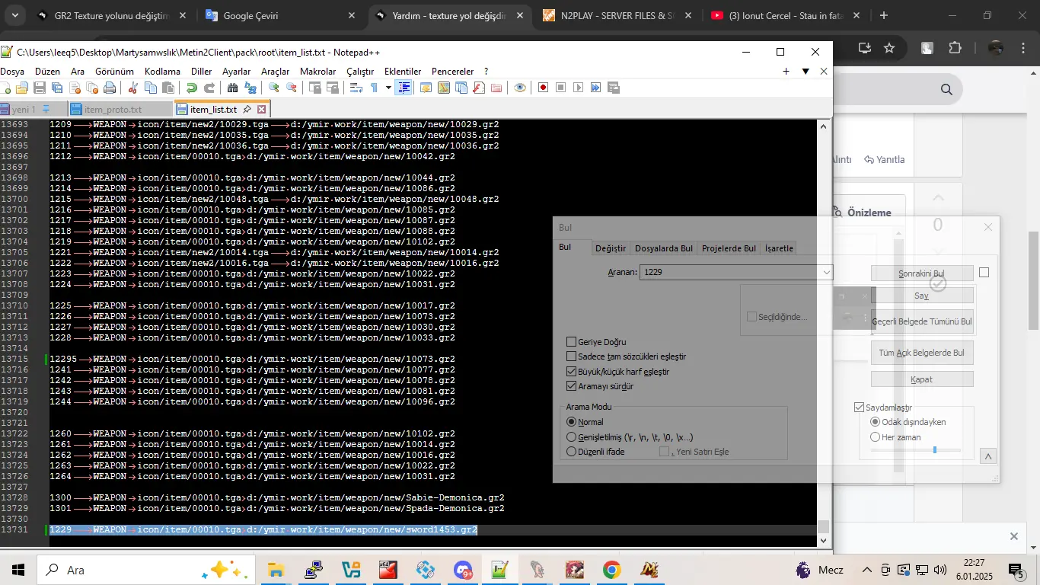The image size is (1040, 585).
Task: Open the show-symbol dropdown arrow in toolbar
Action: click(388, 88)
